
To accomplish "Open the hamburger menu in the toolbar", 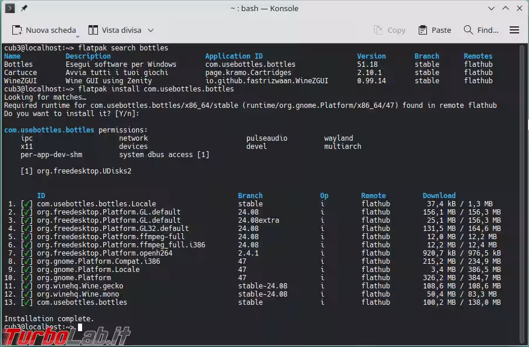I will pyautogui.click(x=514, y=30).
